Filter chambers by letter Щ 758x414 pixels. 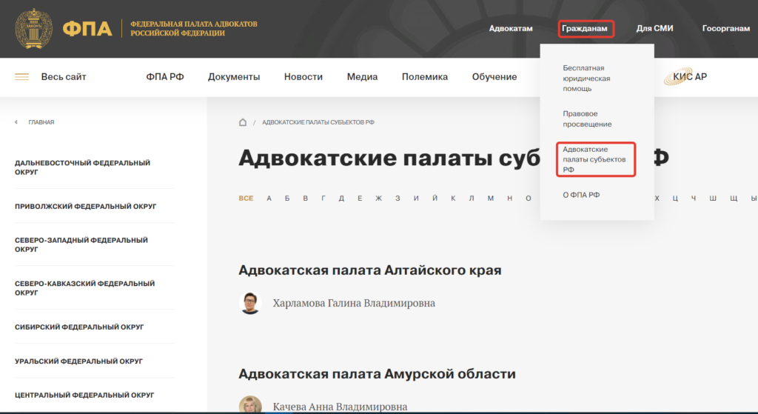click(x=734, y=198)
